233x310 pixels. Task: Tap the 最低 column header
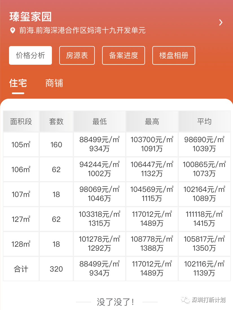(x=100, y=122)
